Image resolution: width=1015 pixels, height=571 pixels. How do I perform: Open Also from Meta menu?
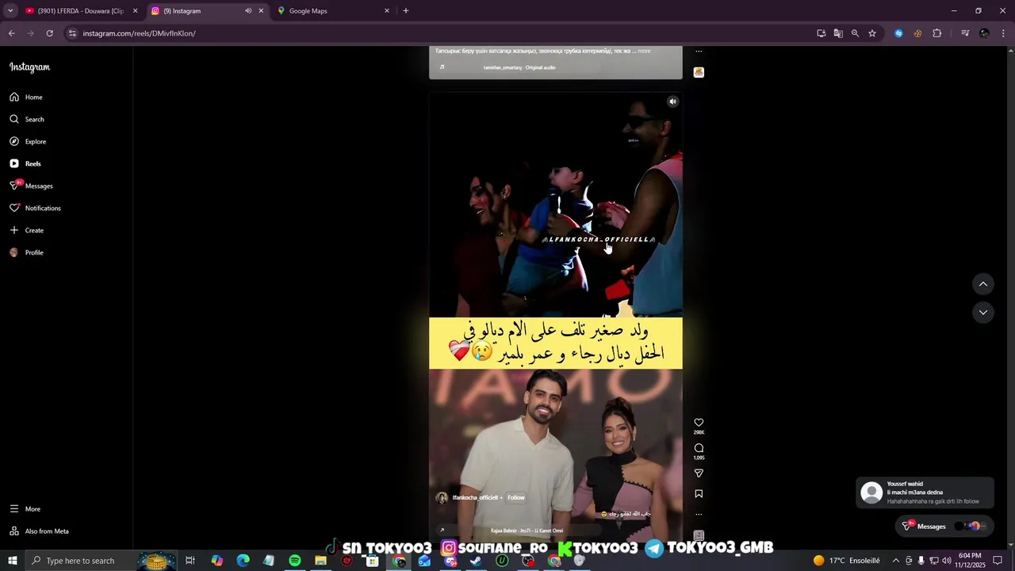pyautogui.click(x=39, y=531)
